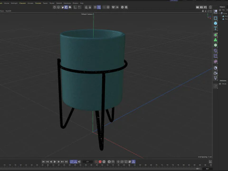This screenshot has height=171, width=228.
Task: Click the axis-lock icon in the top toolbar
Action: point(75,7)
